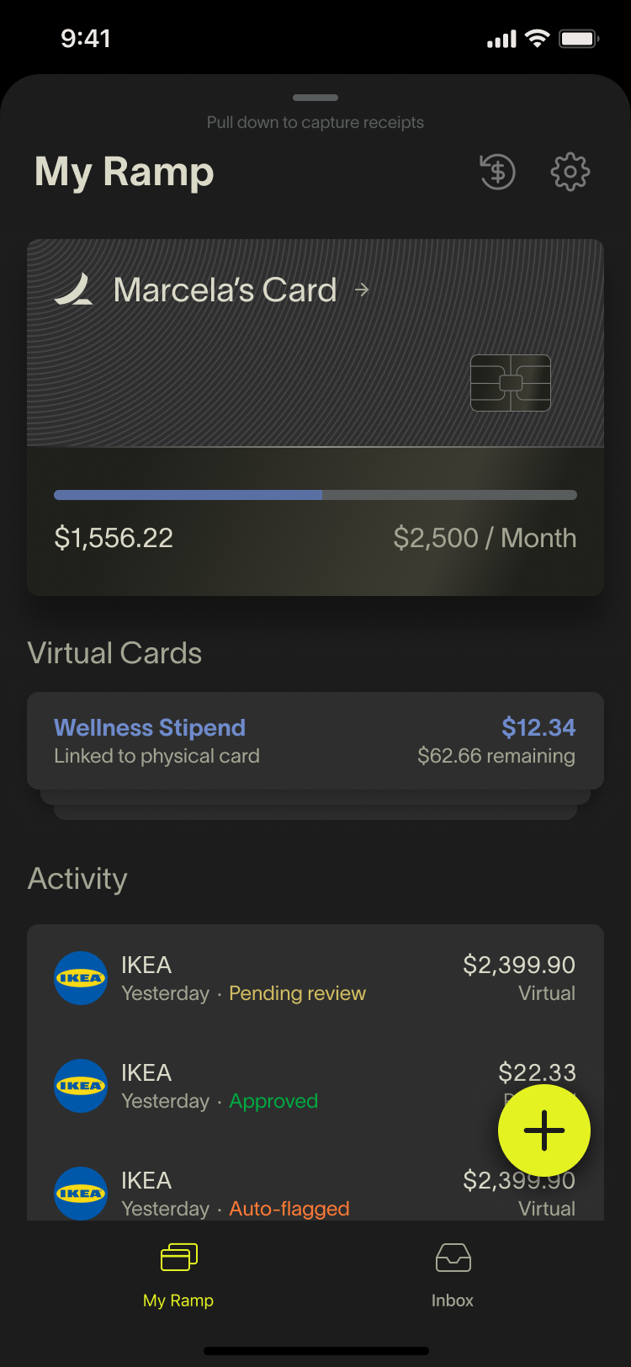Viewport: 631px width, 1367px height.
Task: Tap the yellow plus add button
Action: [544, 1130]
